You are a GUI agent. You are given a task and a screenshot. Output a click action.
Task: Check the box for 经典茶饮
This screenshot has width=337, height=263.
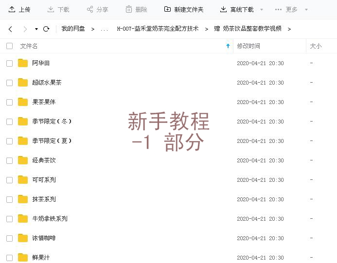(9, 160)
